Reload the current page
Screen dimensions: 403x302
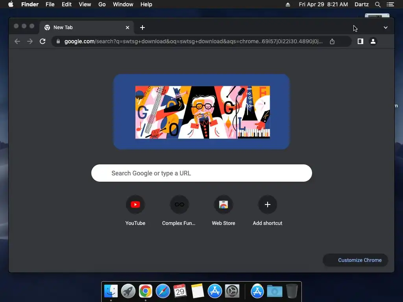click(43, 41)
